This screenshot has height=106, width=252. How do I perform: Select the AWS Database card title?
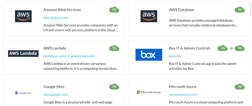tap(181, 10)
